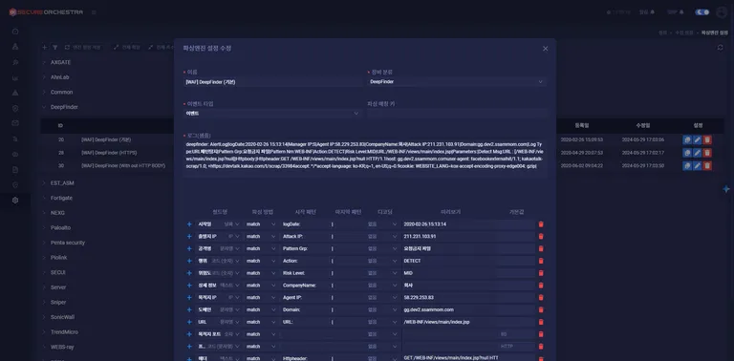Click the Pattern Grp: start pattern field
The height and width of the screenshot is (361, 734).
pos(304,248)
